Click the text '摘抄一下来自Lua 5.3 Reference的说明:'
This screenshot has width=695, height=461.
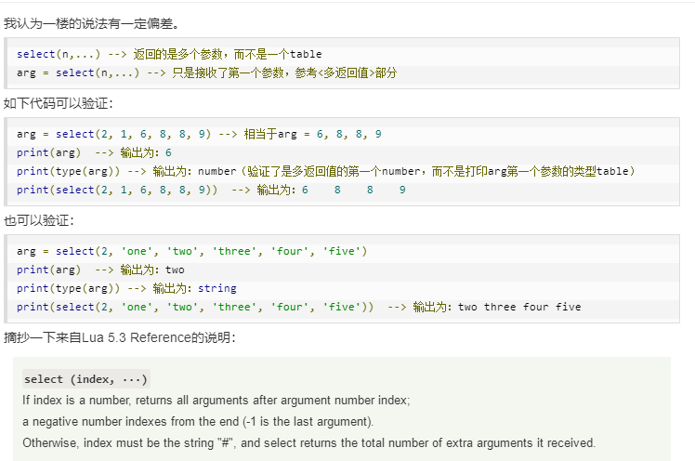tap(120, 337)
